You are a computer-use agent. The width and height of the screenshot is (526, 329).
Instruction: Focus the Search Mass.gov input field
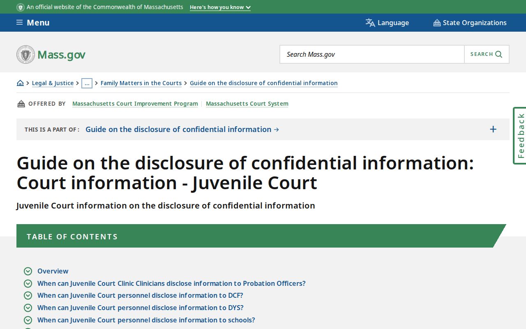coord(372,54)
